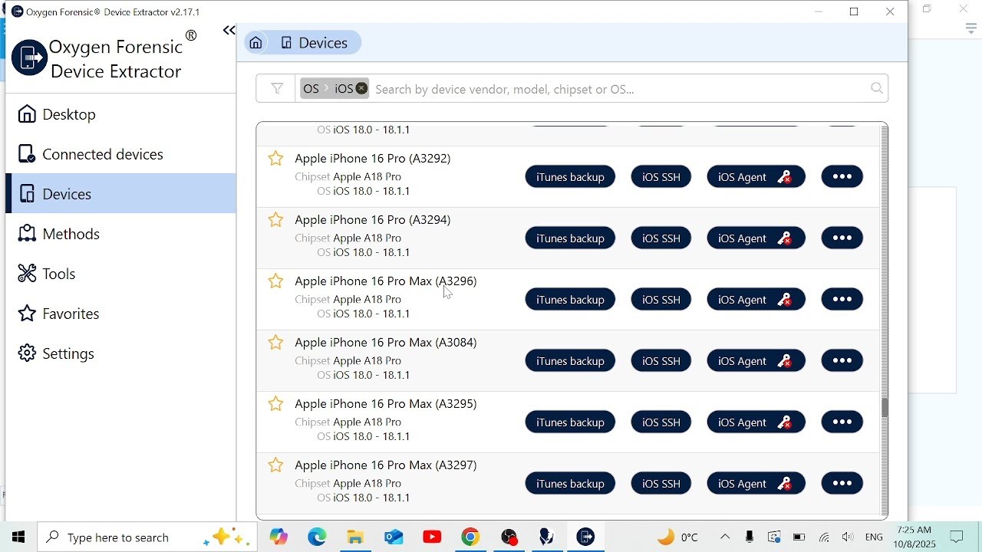The height and width of the screenshot is (552, 982).
Task: Launch Google Chrome from the taskbar
Action: [x=470, y=537]
